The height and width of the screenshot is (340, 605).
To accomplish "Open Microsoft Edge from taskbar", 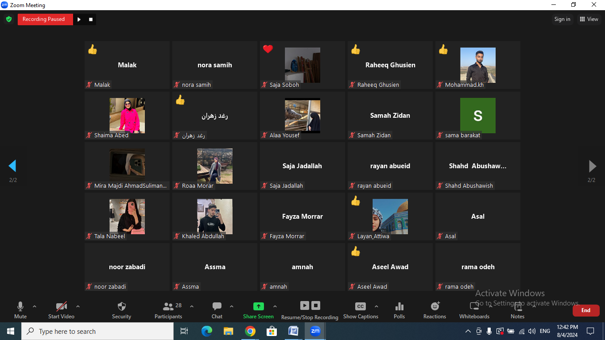I will coord(206,331).
